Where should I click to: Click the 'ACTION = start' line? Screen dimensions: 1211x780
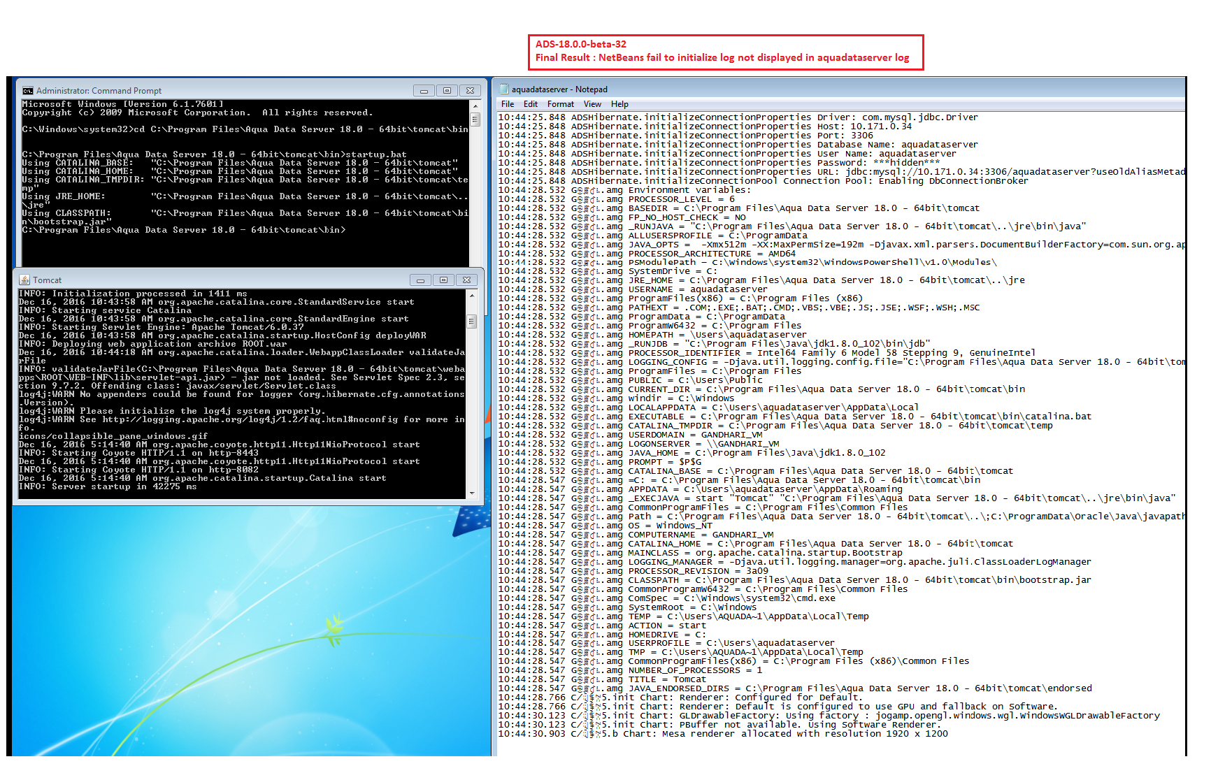coord(602,626)
